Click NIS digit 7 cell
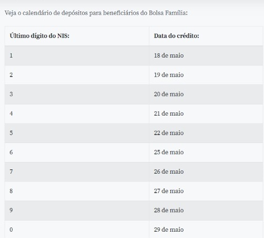 (x=77, y=172)
